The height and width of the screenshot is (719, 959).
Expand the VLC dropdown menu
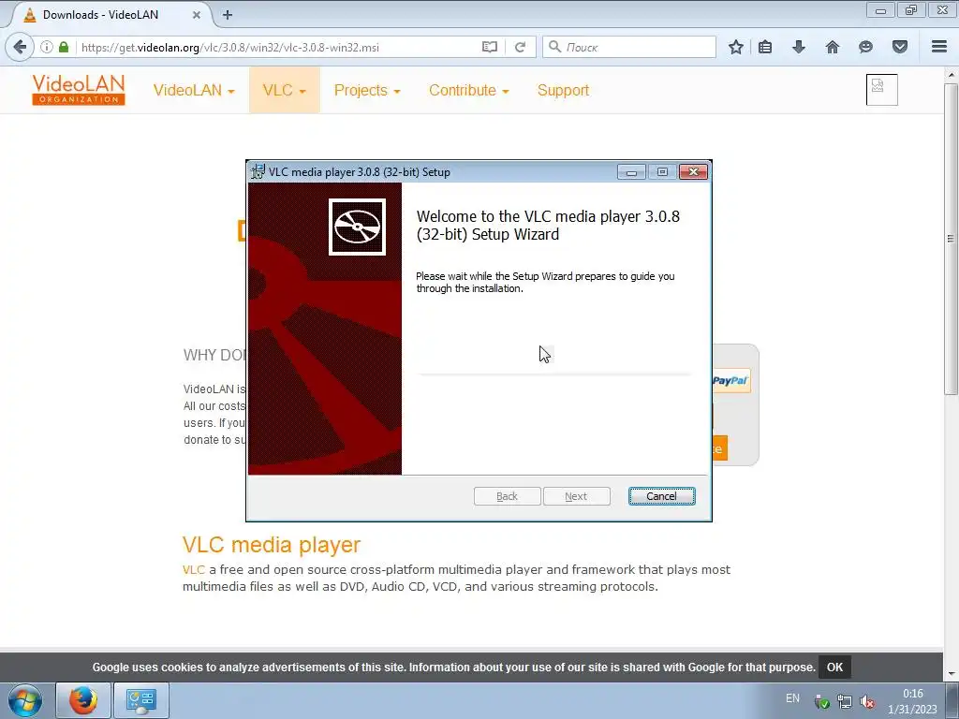(285, 91)
